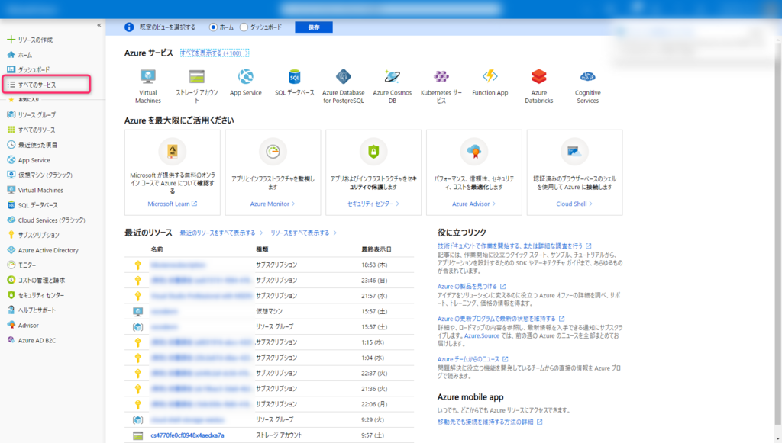Open App Service icon in Azure services
This screenshot has height=443, width=782.
click(x=245, y=77)
